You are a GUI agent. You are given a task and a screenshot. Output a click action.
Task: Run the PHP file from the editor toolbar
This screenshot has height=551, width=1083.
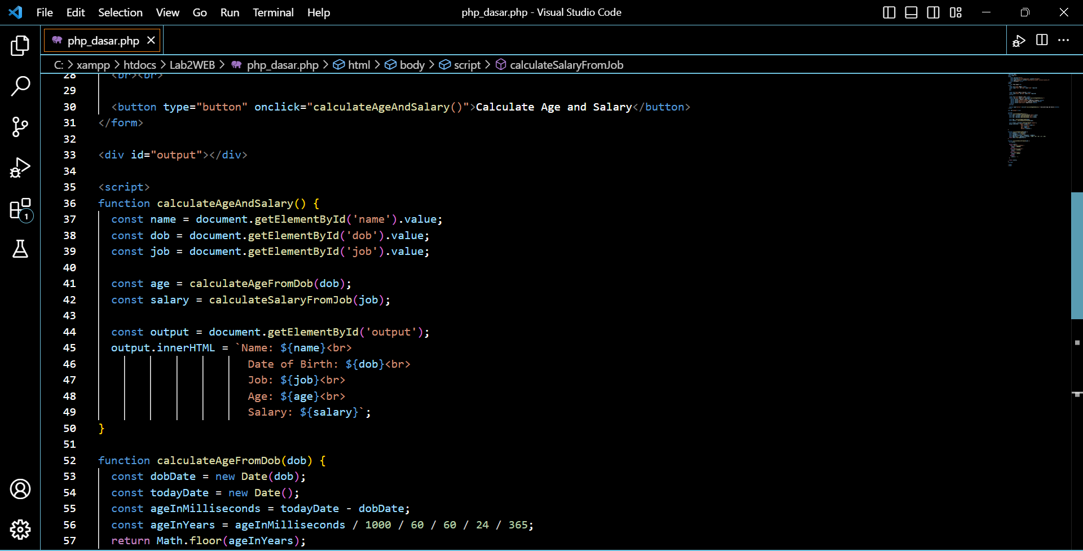tap(1019, 40)
